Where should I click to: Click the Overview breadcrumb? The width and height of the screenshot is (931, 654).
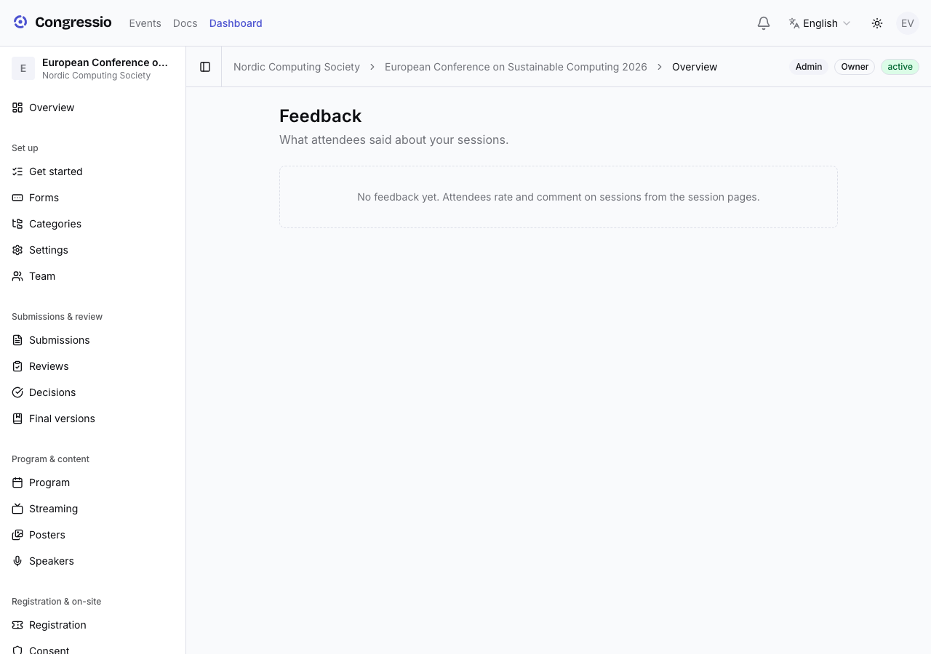tap(695, 67)
